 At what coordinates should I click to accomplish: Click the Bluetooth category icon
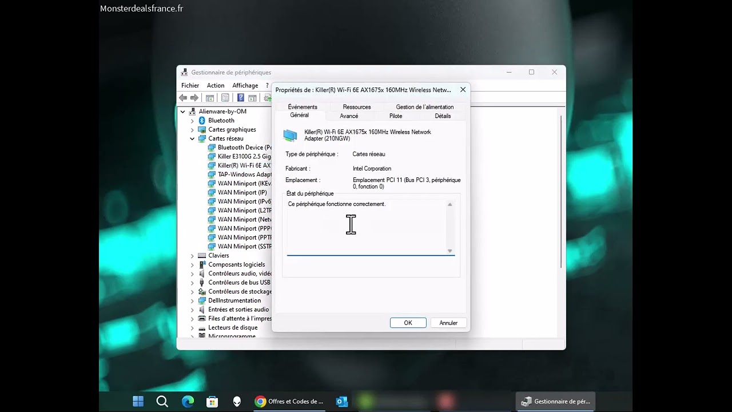202,121
